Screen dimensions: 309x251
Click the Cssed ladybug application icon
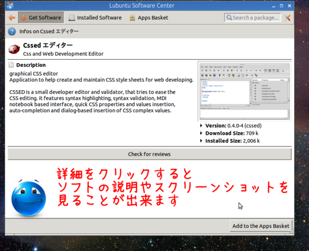coord(14,49)
